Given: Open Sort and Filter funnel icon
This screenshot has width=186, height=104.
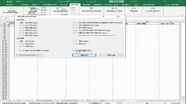Looking at the screenshot, I should tap(91, 8).
